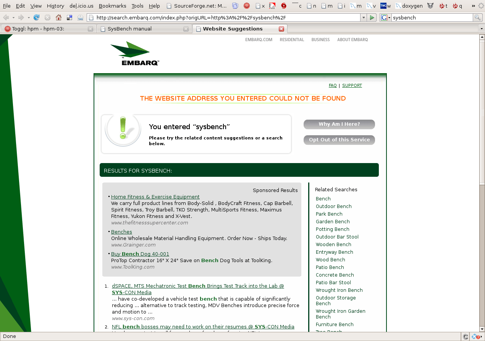The width and height of the screenshot is (485, 341).
Task: Open the del.icio.us menu
Action: [x=81, y=6]
